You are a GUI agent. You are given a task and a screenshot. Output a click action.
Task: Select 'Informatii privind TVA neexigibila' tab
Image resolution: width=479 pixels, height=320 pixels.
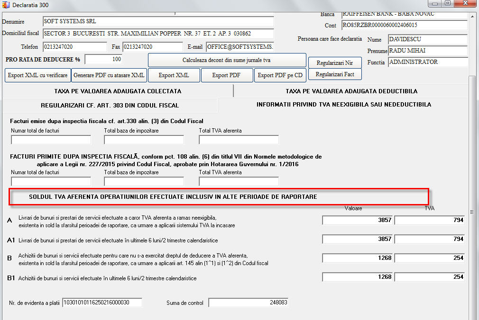pos(343,105)
